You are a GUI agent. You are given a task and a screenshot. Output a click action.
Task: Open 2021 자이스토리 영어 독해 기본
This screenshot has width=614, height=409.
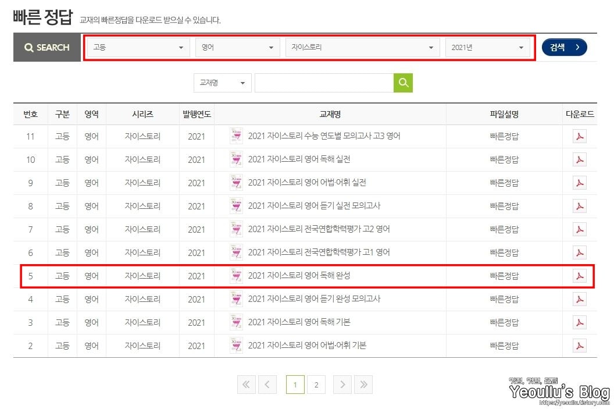tap(299, 322)
